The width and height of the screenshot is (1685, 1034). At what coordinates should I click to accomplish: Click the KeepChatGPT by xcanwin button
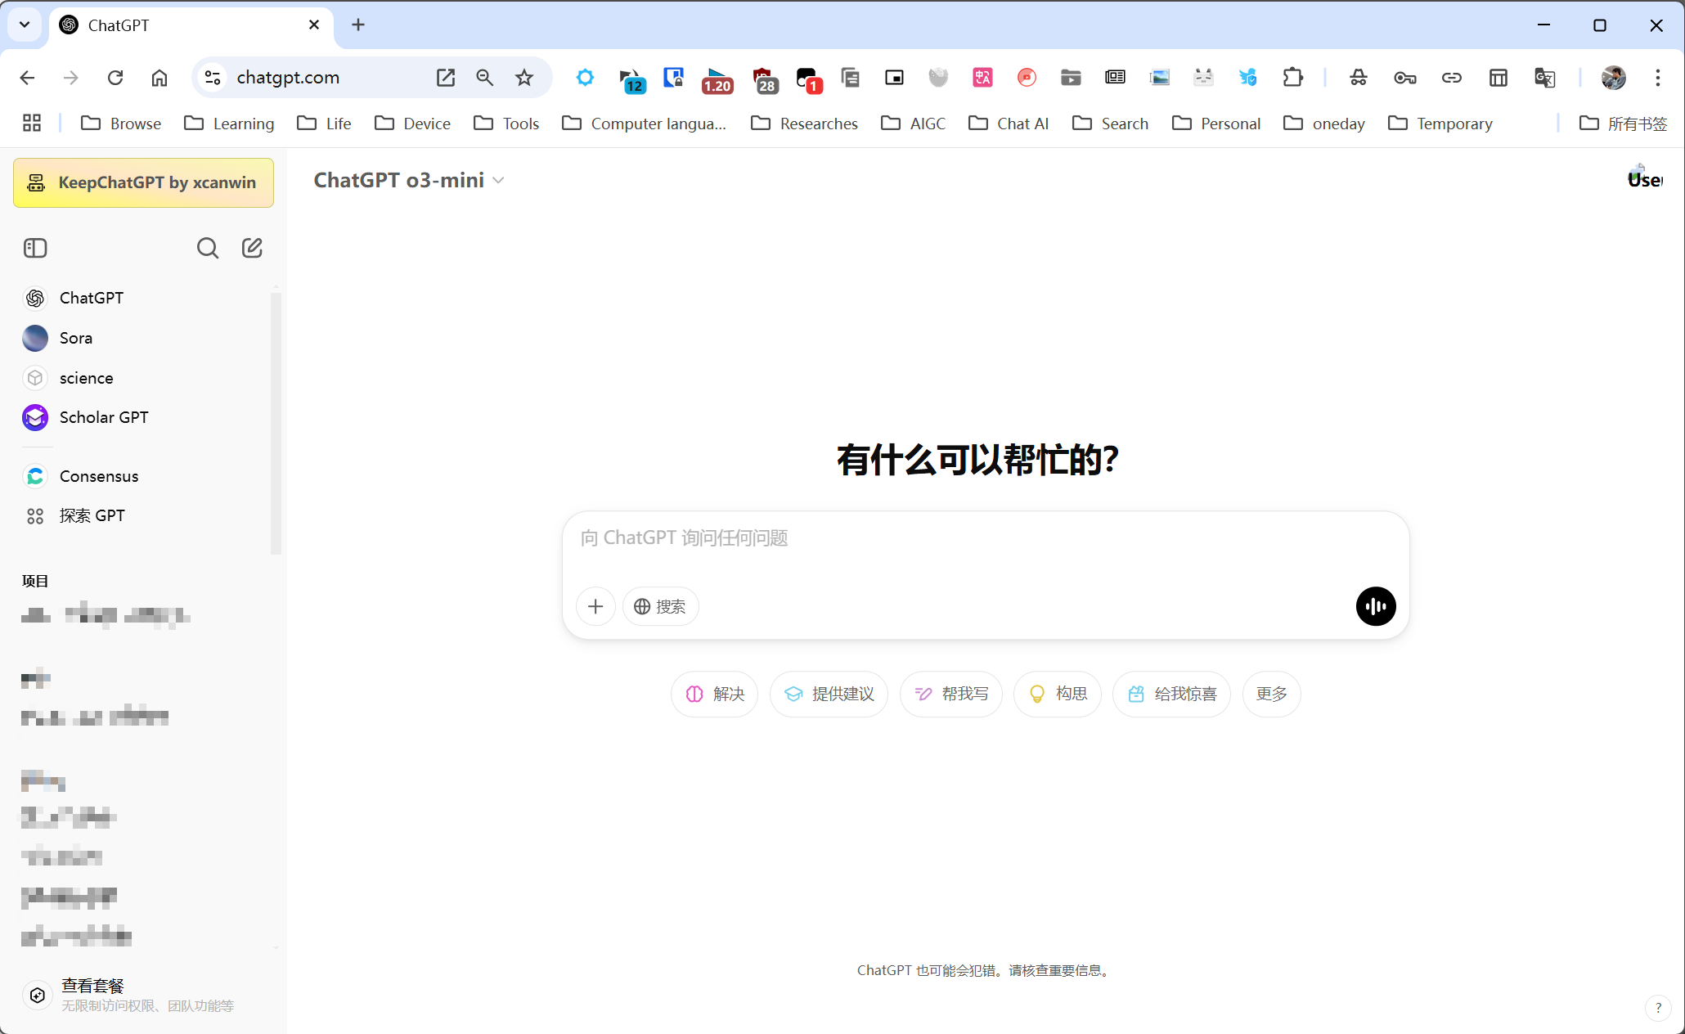click(143, 182)
